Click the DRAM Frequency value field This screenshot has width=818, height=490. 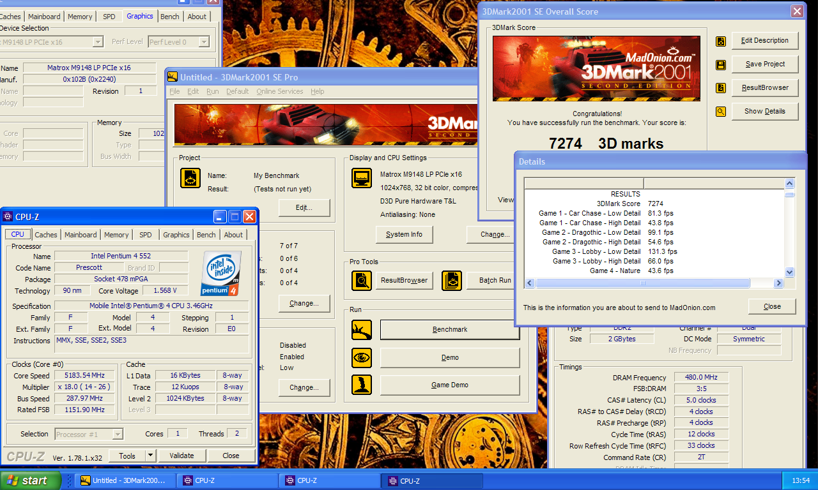(700, 378)
